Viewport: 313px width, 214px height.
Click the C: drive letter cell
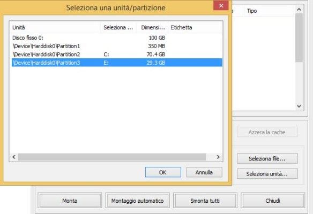click(107, 54)
